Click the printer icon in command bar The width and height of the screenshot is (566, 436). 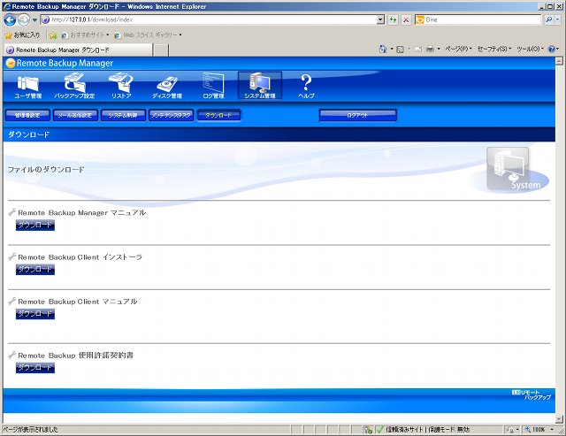click(430, 50)
